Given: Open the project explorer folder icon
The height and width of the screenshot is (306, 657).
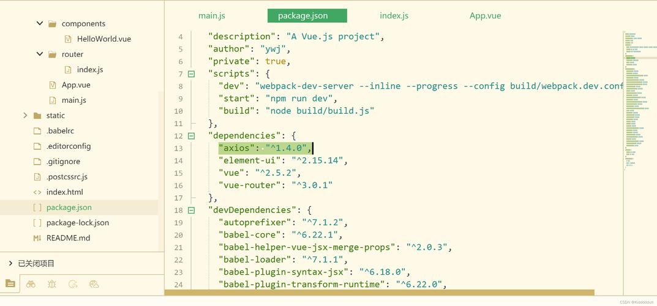Looking at the screenshot, I should 10,284.
